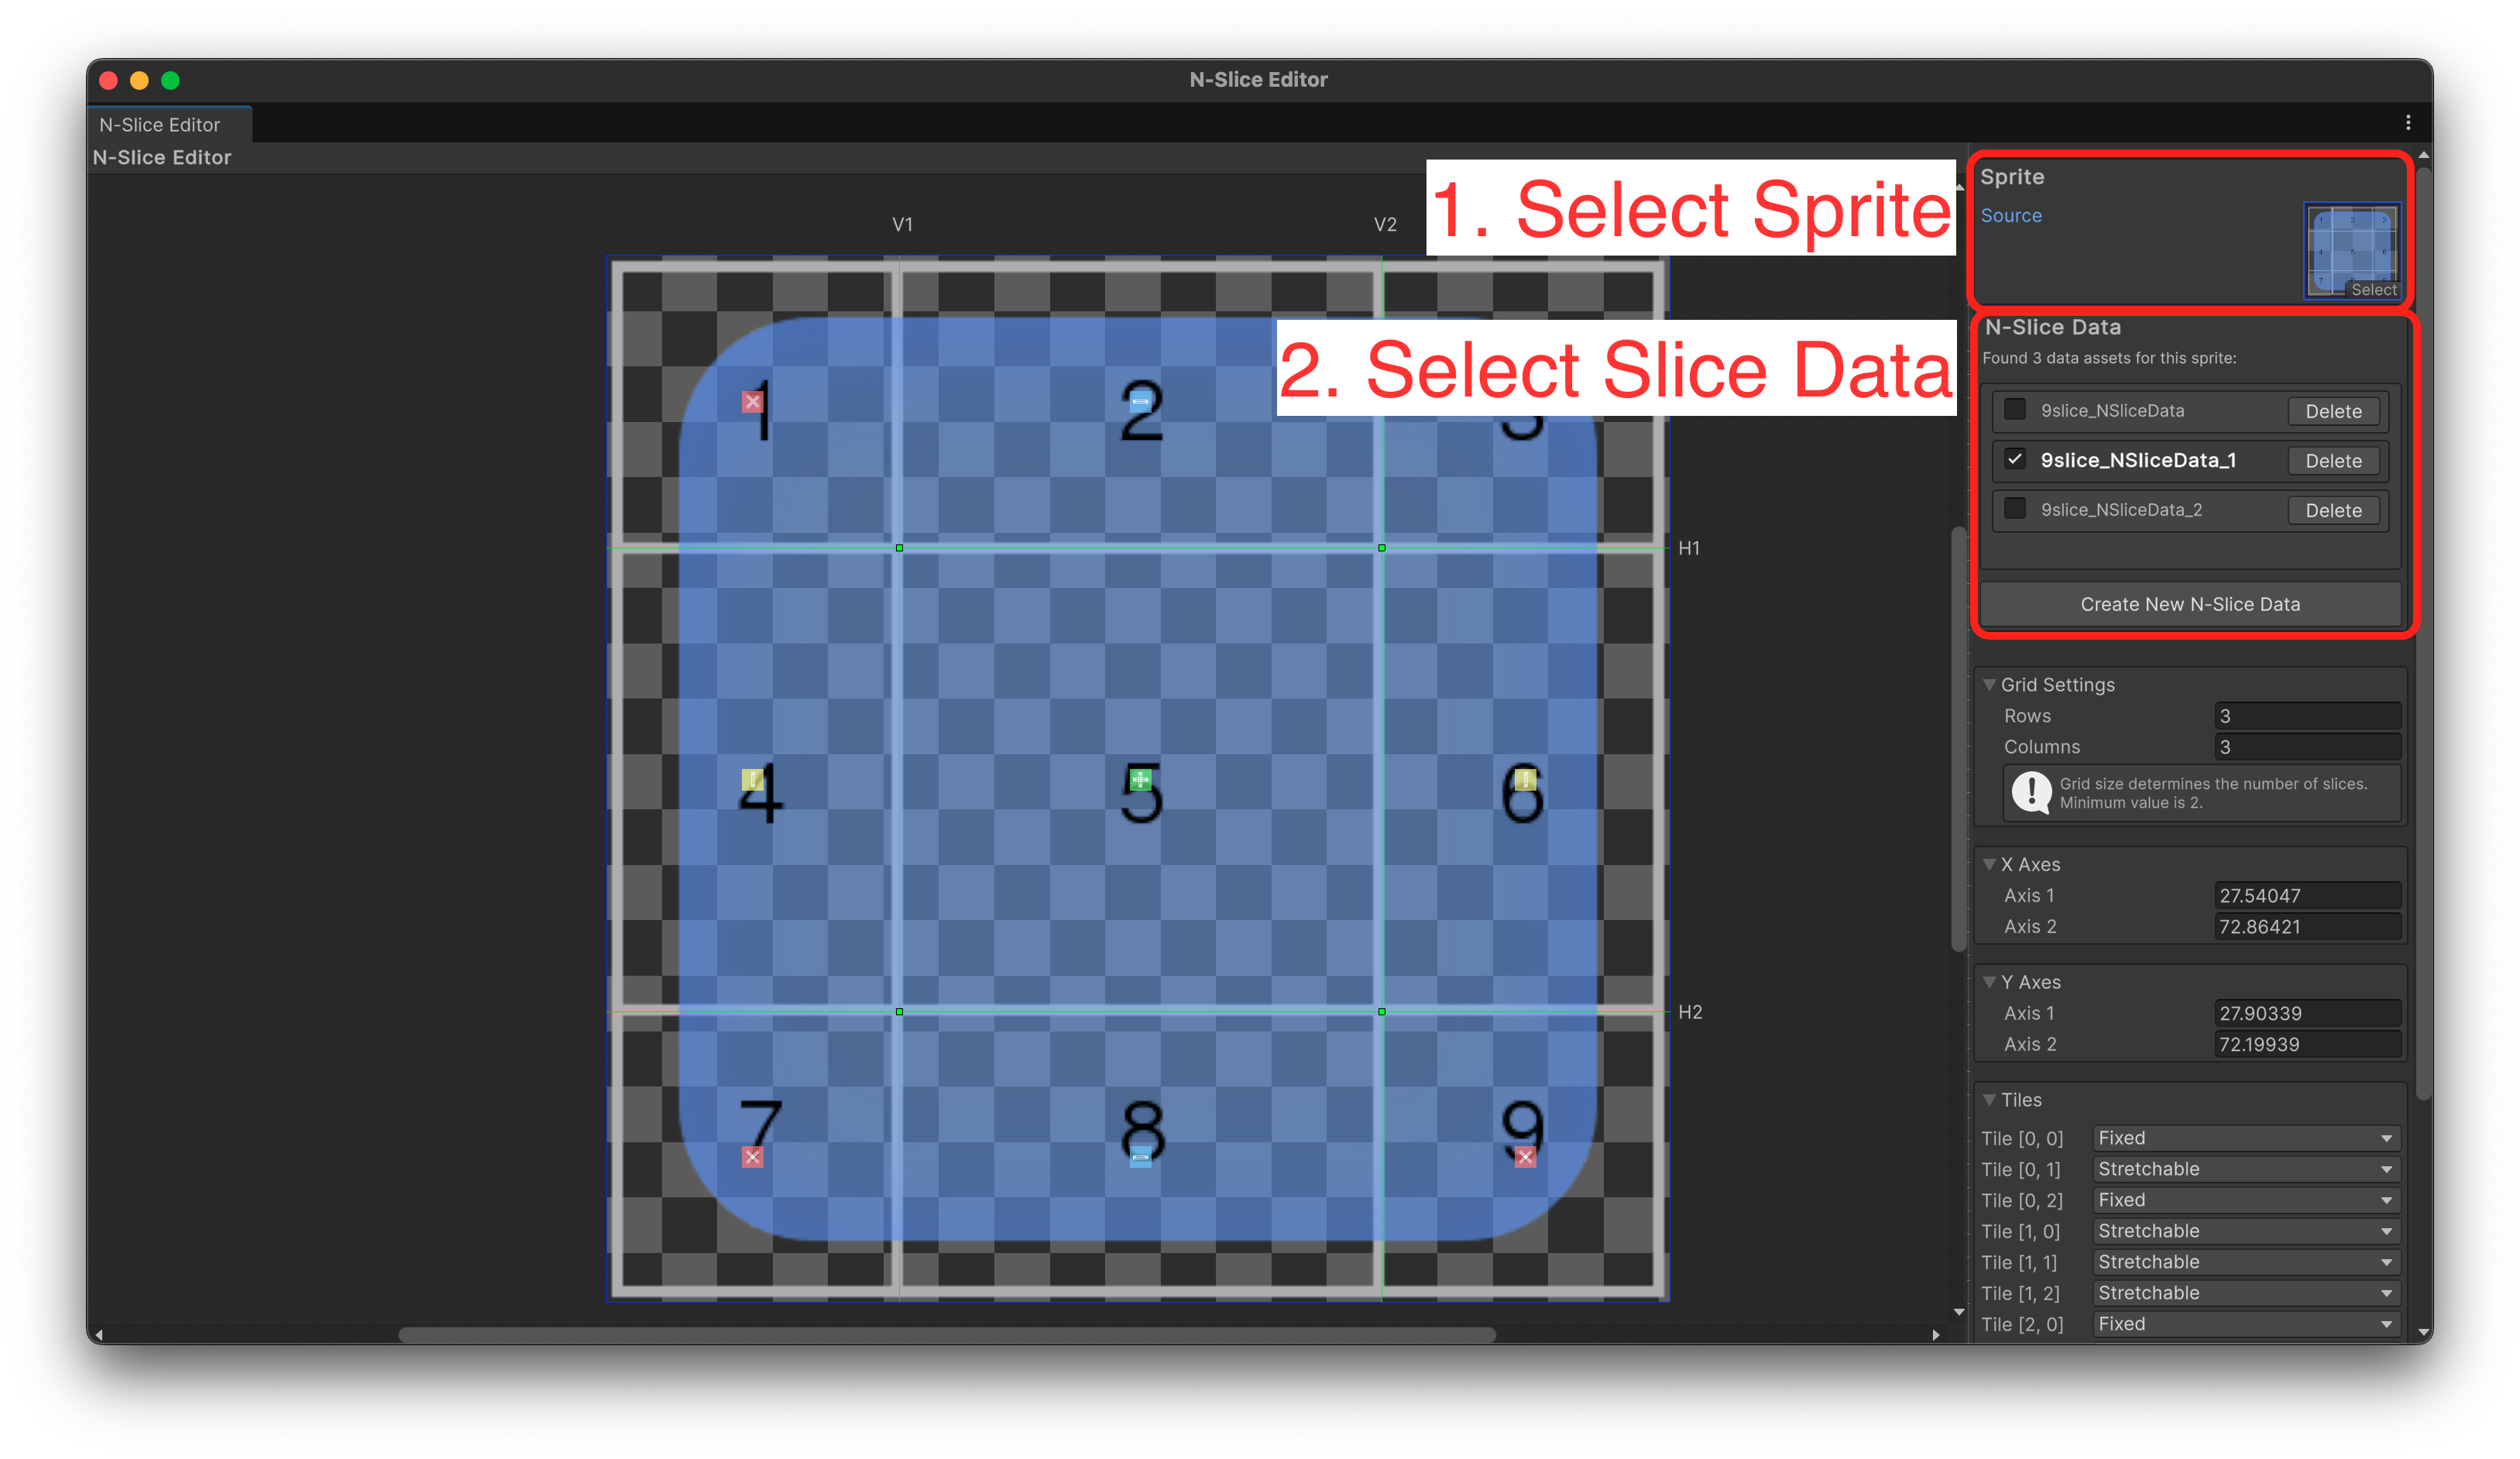Click the yellow exclamation marker on tile 4
2520x1459 pixels.
coord(752,779)
